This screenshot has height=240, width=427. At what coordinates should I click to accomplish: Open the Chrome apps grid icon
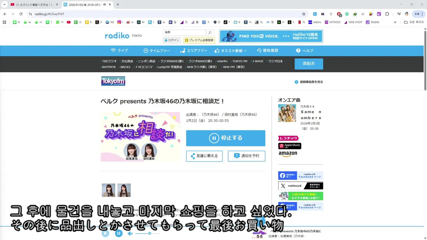pos(4,22)
